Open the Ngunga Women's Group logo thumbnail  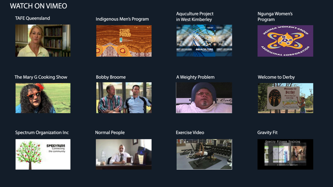point(285,41)
